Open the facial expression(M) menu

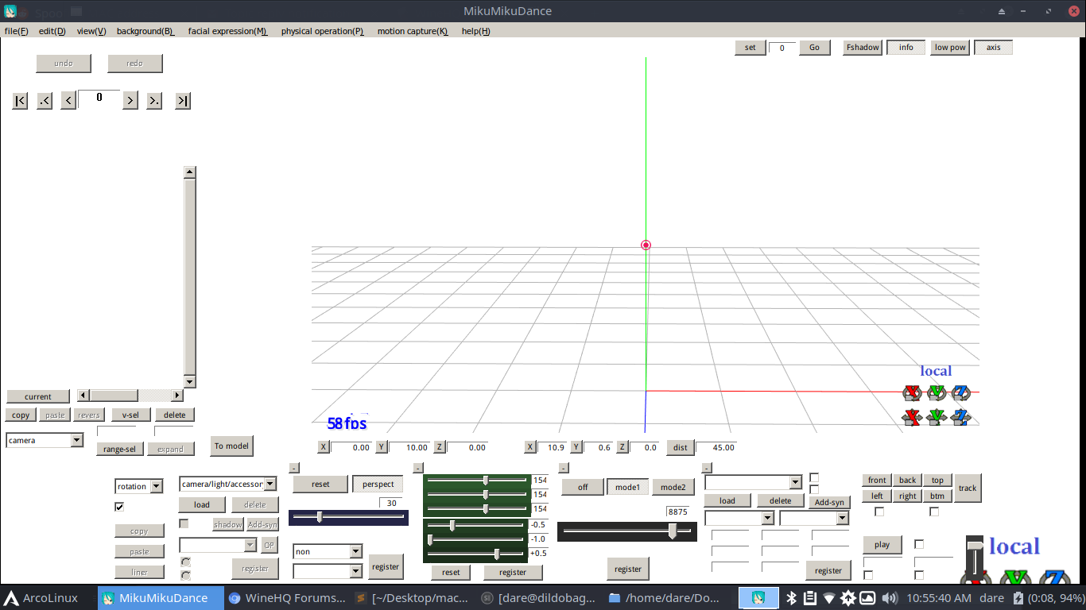[228, 31]
